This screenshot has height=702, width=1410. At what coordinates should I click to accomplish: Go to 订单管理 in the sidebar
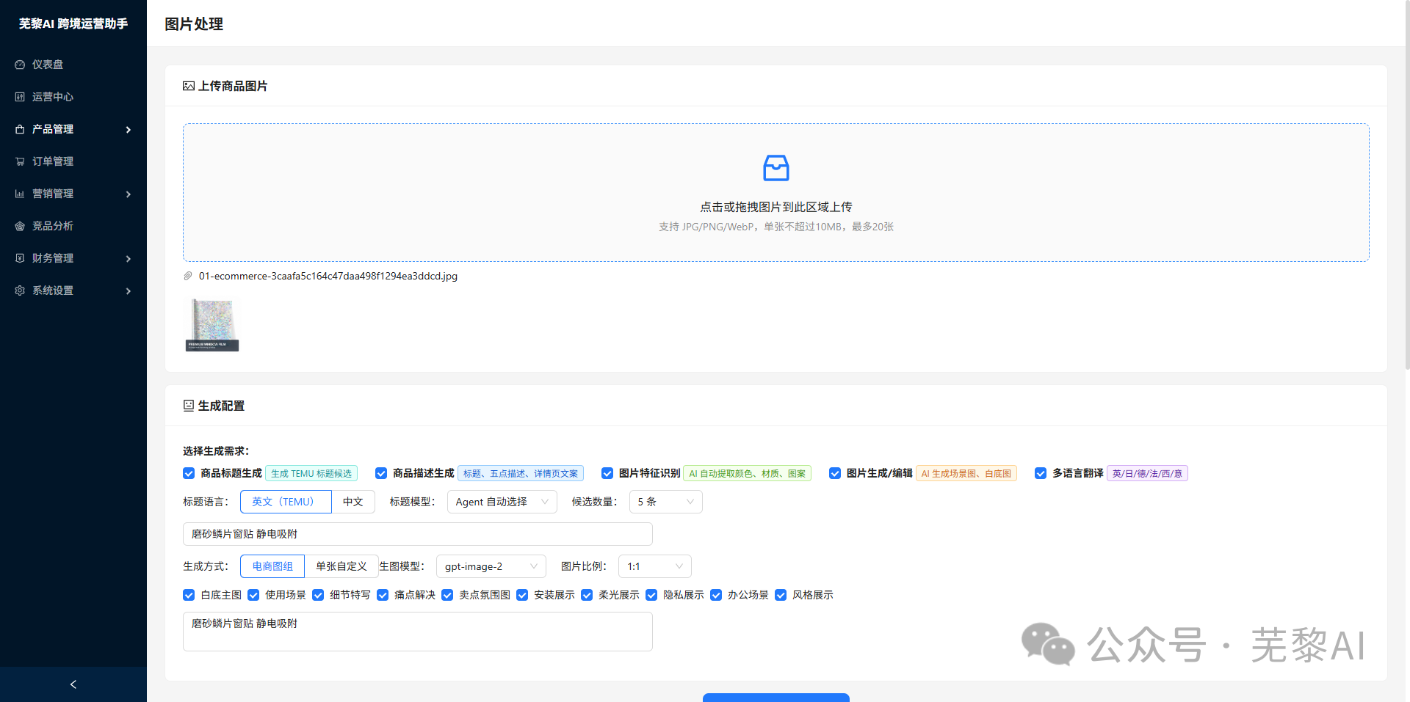point(73,161)
